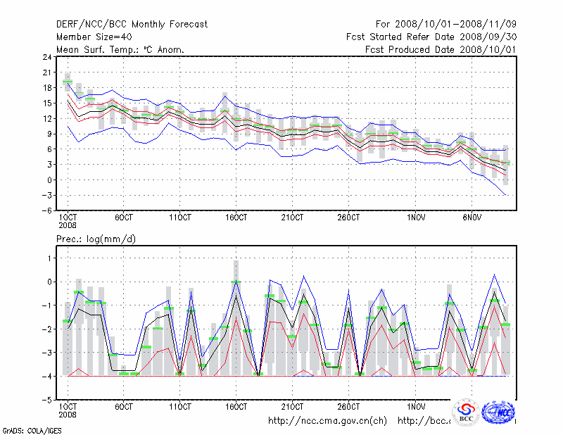Image resolution: width=563 pixels, height=435 pixels.
Task: Click the DERF/NCC/BCC Monthly Forecast title
Action: click(132, 25)
